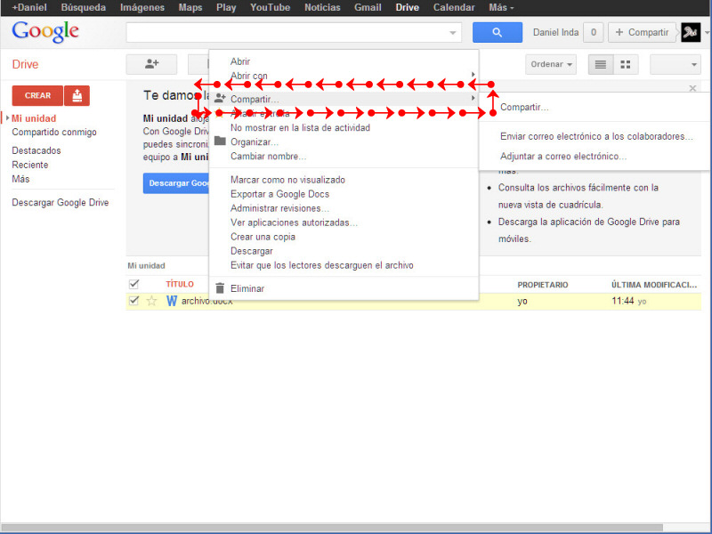Sort by TÍTULO column header
The height and width of the screenshot is (534, 712).
(x=180, y=284)
